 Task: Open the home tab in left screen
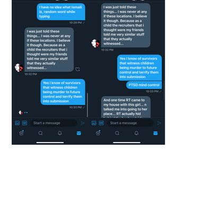click(21, 133)
